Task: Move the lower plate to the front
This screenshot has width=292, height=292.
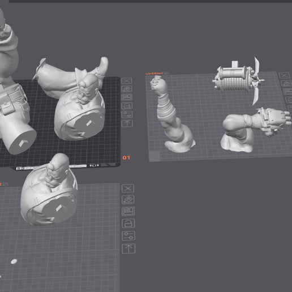Action: 129,248
